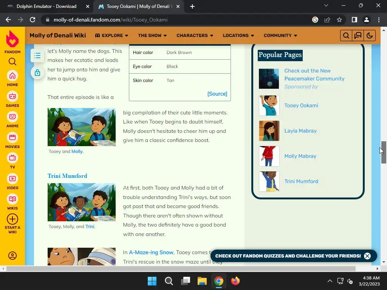
Task: Open the Games section icon
Action: [x=12, y=96]
